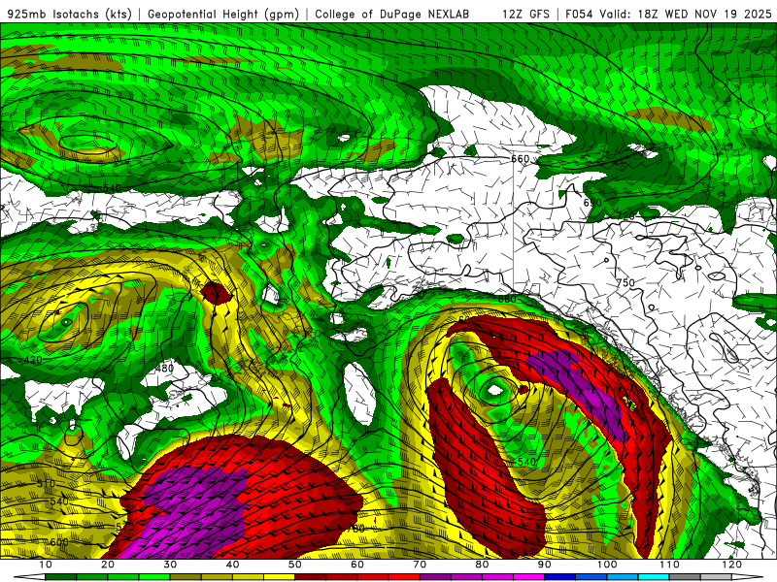
Task: Click the 420 height contour label
Action: (33, 360)
